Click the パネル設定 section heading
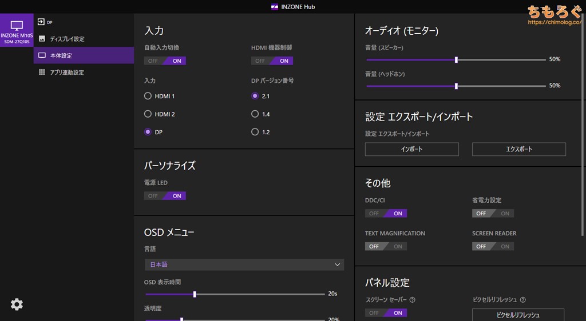 [x=387, y=283]
